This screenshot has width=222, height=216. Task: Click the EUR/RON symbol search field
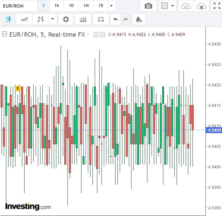(18, 6)
